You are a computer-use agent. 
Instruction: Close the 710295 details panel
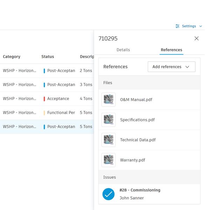point(196,38)
